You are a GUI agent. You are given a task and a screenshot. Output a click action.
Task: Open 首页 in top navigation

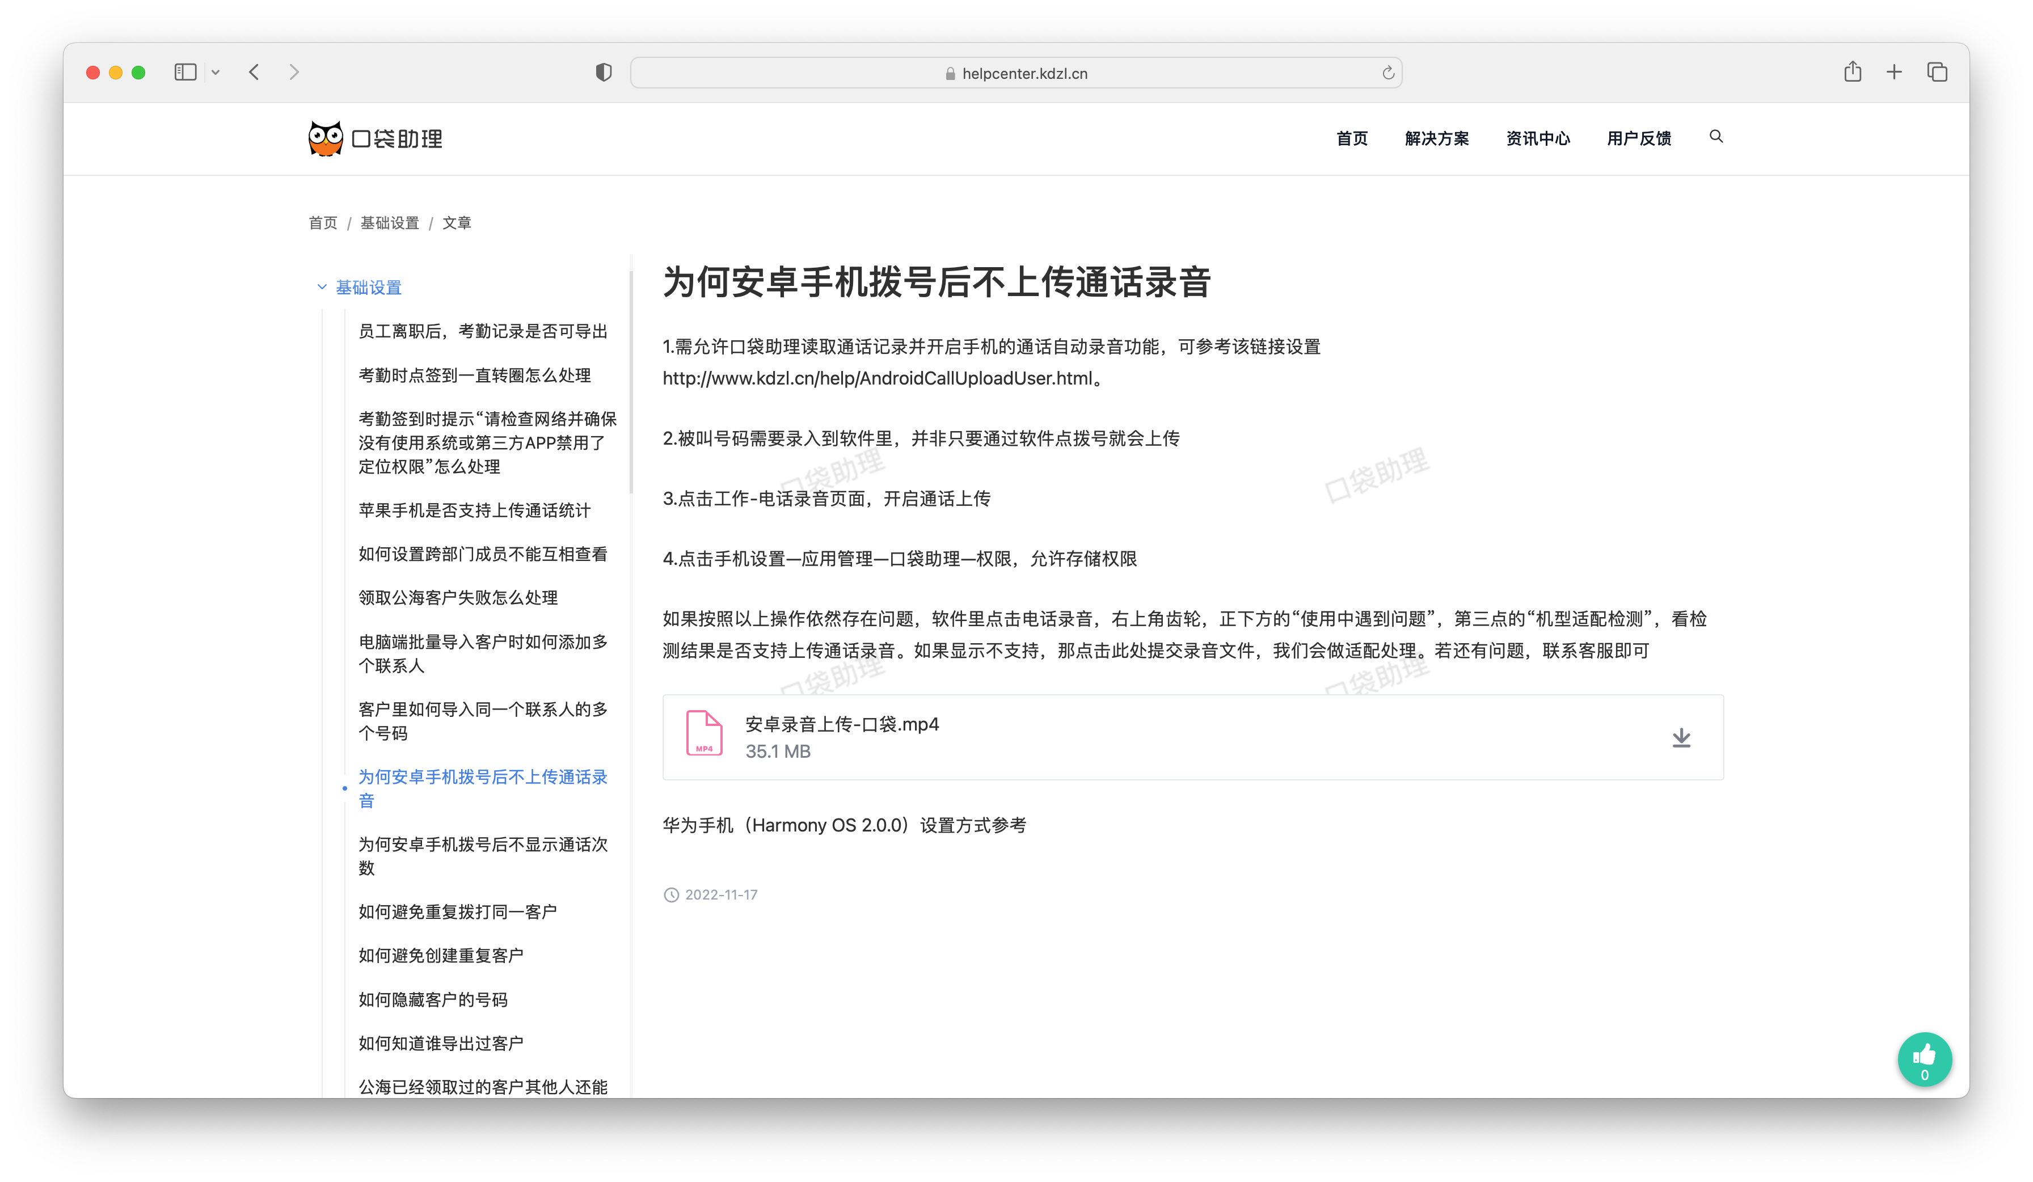[x=1351, y=139]
